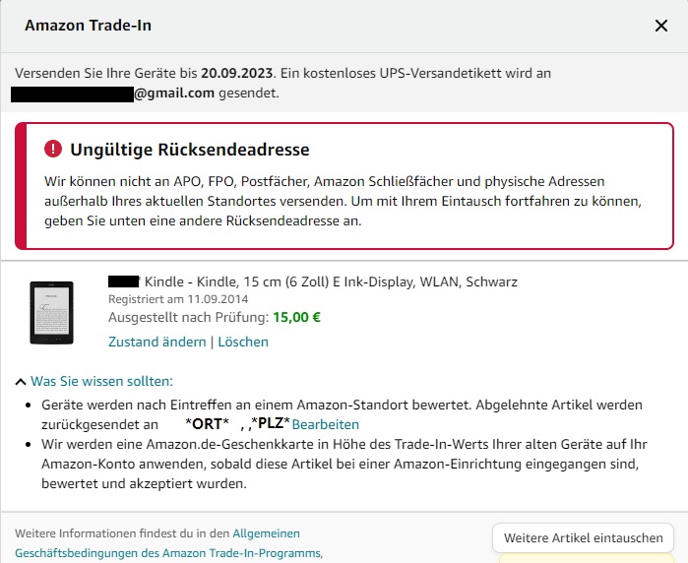
Task: Edit return address with Bearbeiten link
Action: pyautogui.click(x=326, y=424)
